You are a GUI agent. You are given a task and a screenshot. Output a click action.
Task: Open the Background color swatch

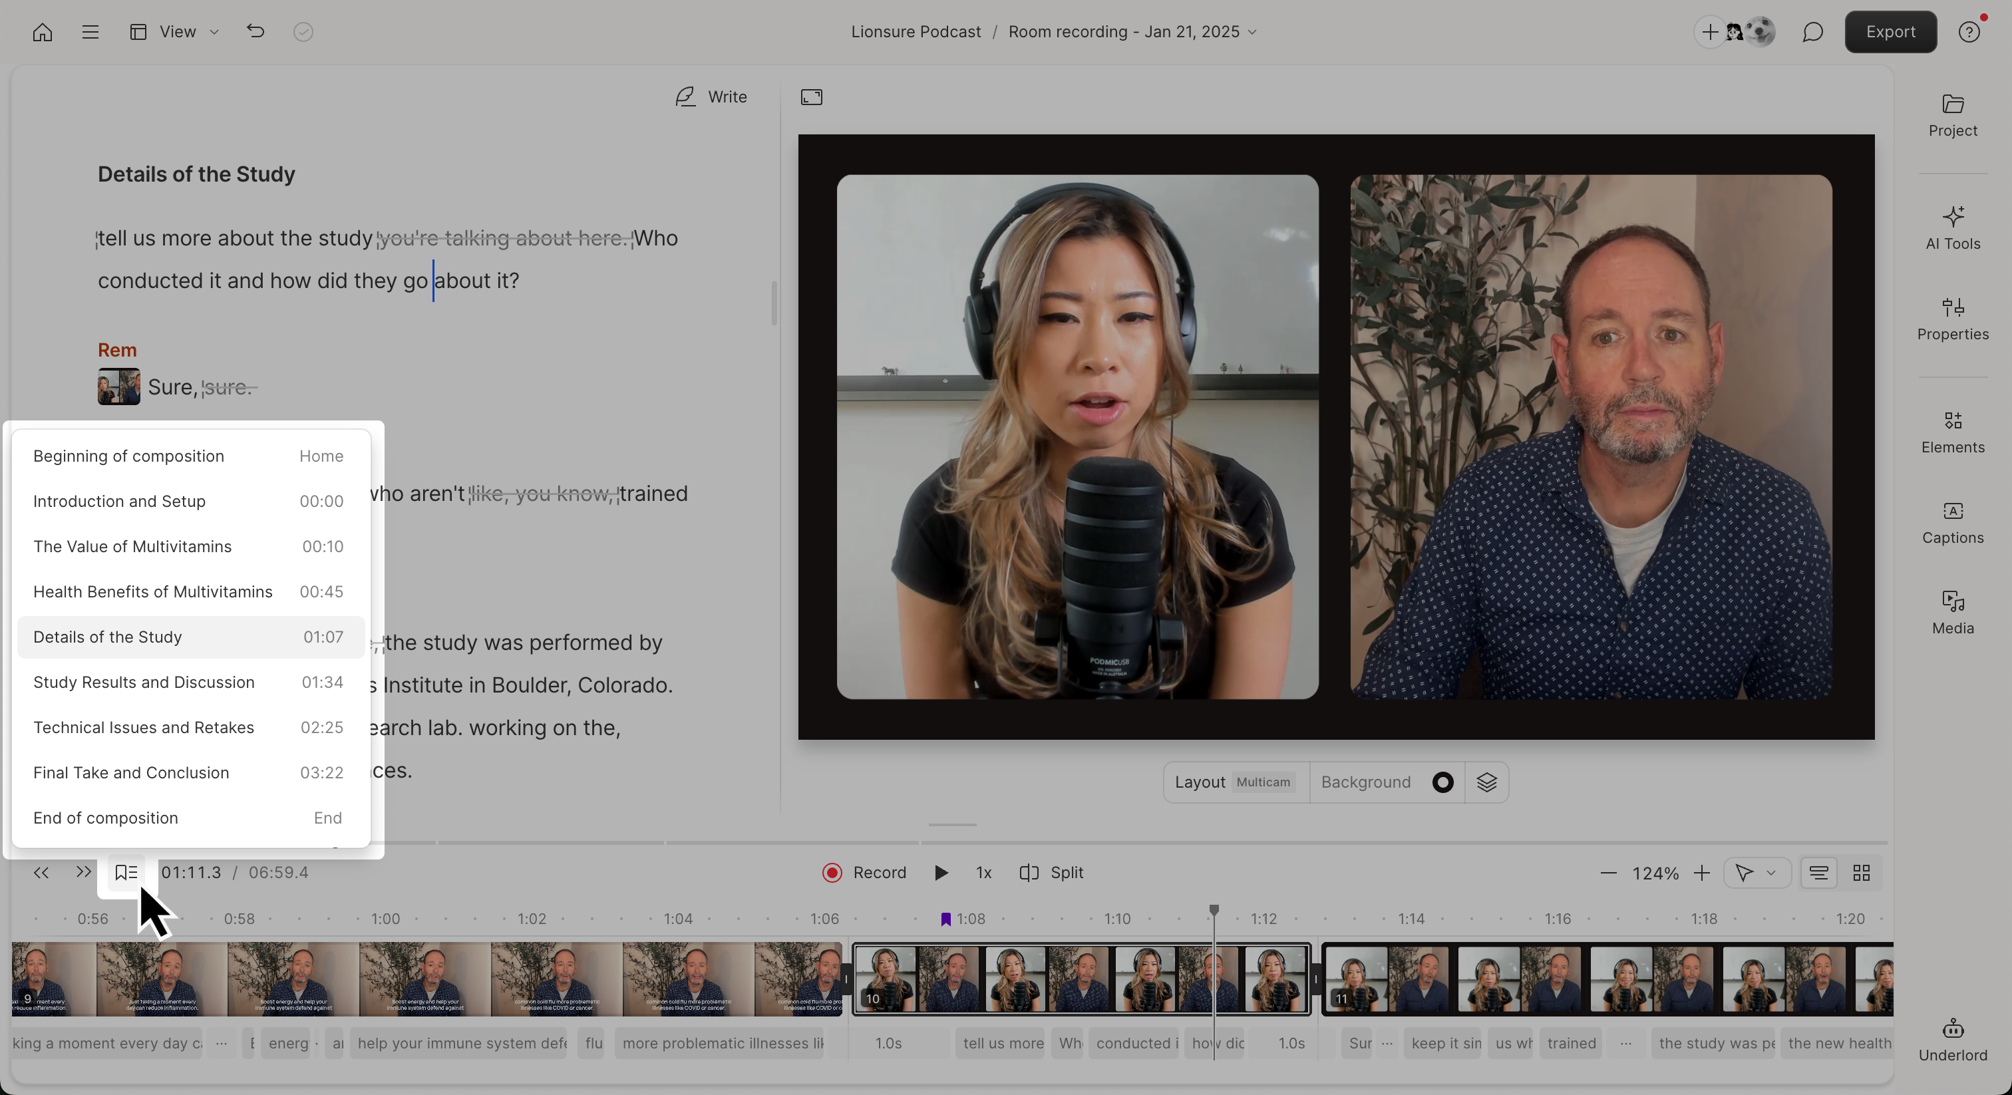click(1442, 782)
